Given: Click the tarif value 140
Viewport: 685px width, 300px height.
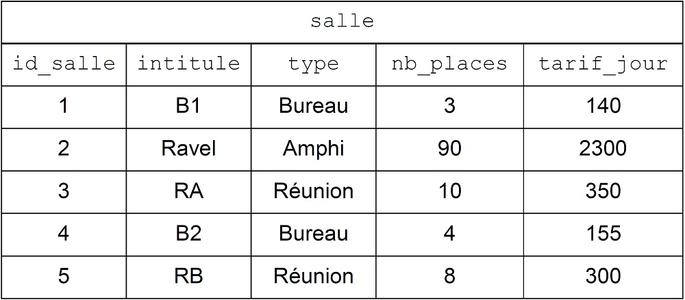Looking at the screenshot, I should 603,106.
